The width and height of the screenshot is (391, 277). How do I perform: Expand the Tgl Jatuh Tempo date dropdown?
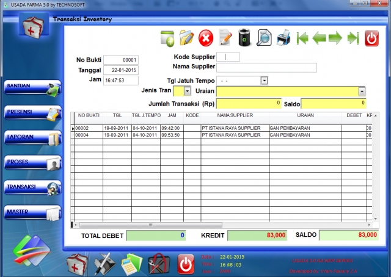(264, 81)
